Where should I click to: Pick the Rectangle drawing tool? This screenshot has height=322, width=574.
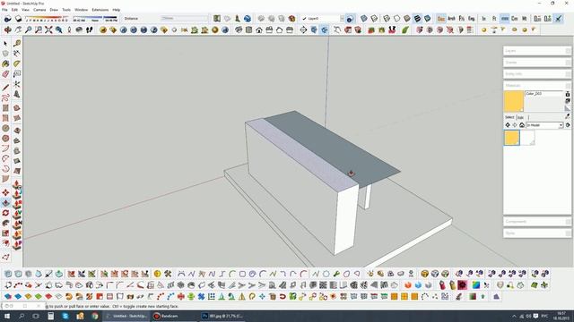point(5,108)
